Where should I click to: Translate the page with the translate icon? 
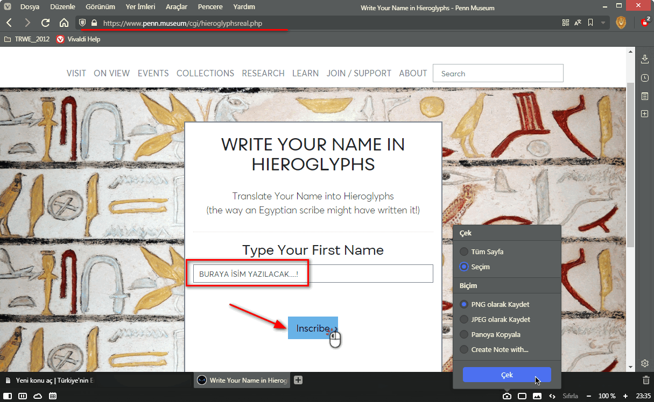tap(578, 23)
